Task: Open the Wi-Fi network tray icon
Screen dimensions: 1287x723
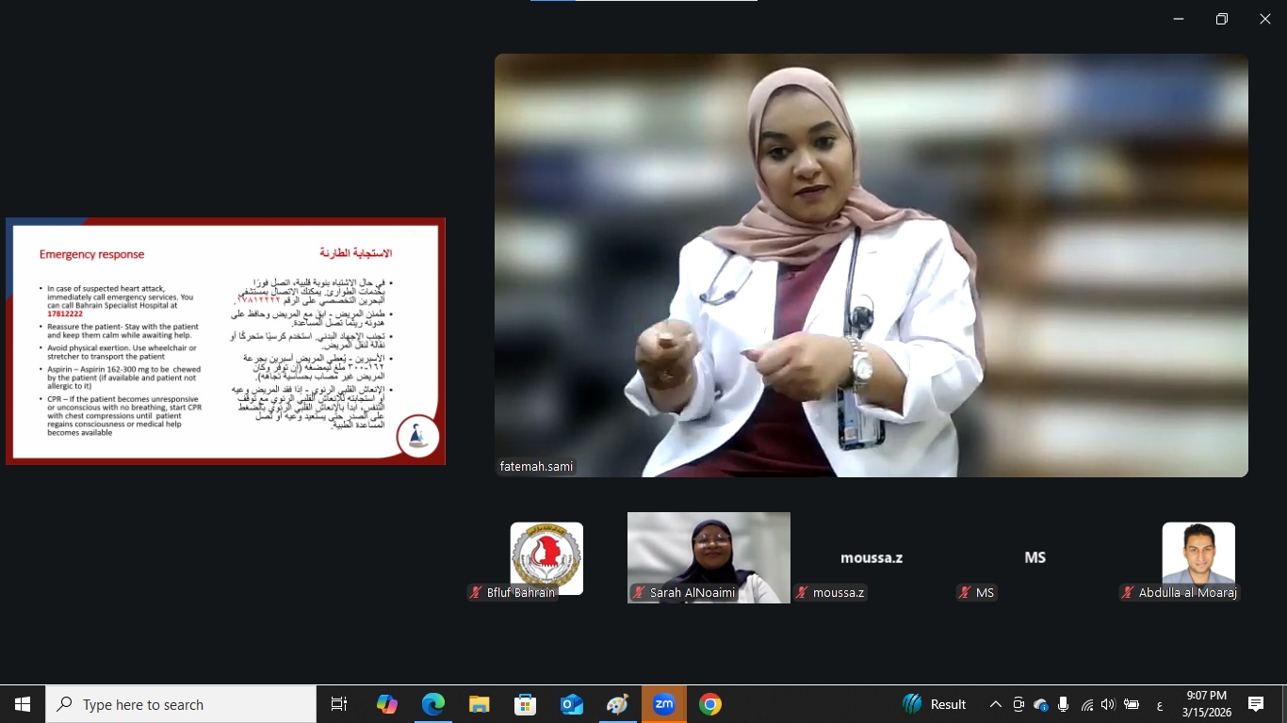Action: tap(1086, 704)
